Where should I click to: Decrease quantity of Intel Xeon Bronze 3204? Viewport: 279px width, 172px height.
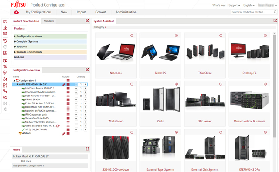coord(76,88)
